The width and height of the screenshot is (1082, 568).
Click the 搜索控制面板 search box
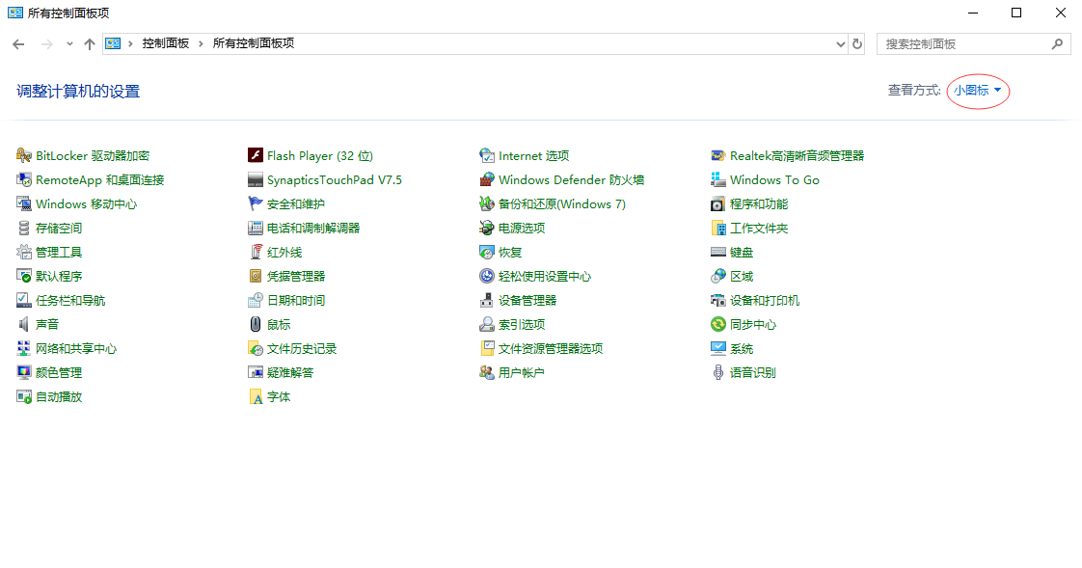pos(964,43)
